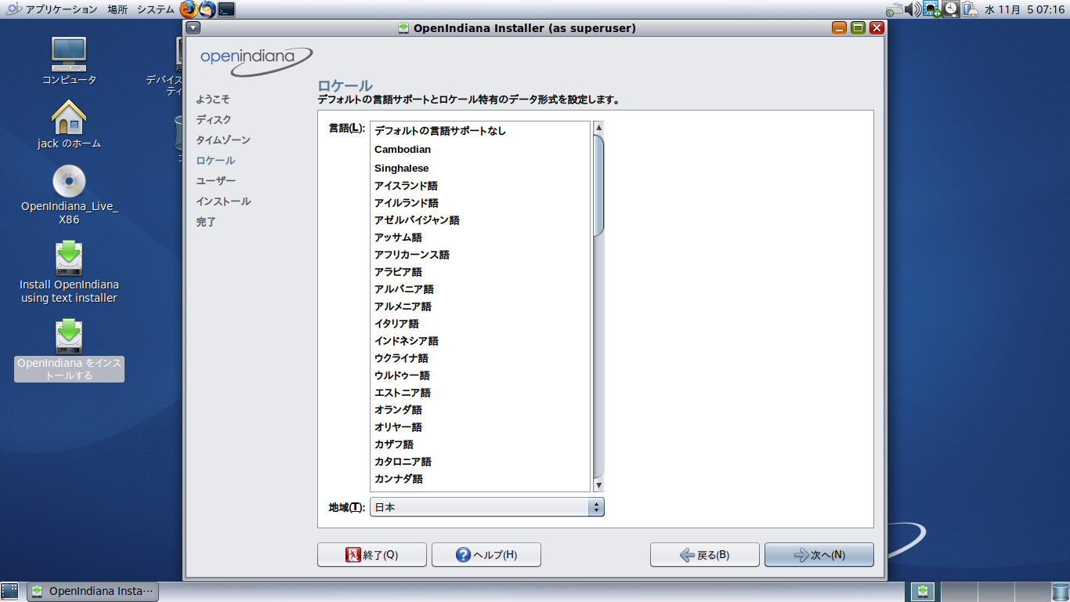Click the ヘルプ(H) help button
Screen dimensions: 1070x602
pos(486,555)
